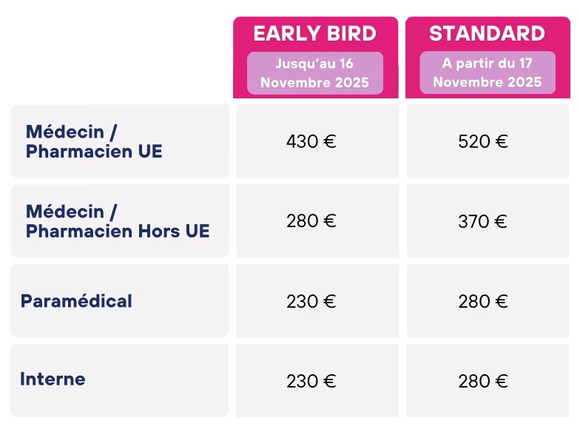Screen dimensions: 580x429
Task: Select the Paramédical row label
Action: tap(76, 300)
